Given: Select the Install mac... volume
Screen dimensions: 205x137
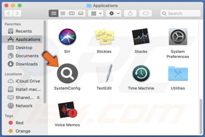Looking at the screenshot, I should coord(22,89).
